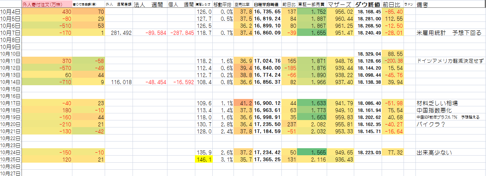Click the Dow close value 18,329.04
The height and width of the screenshot is (176, 486).
tap(369, 54)
